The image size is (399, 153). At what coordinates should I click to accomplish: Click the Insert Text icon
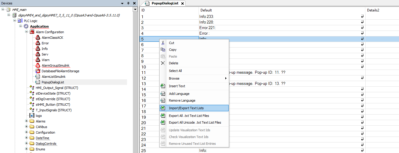(x=163, y=86)
